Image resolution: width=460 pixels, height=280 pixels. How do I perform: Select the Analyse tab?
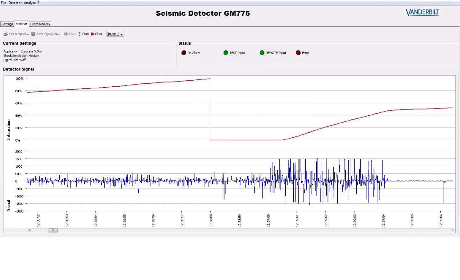click(22, 23)
